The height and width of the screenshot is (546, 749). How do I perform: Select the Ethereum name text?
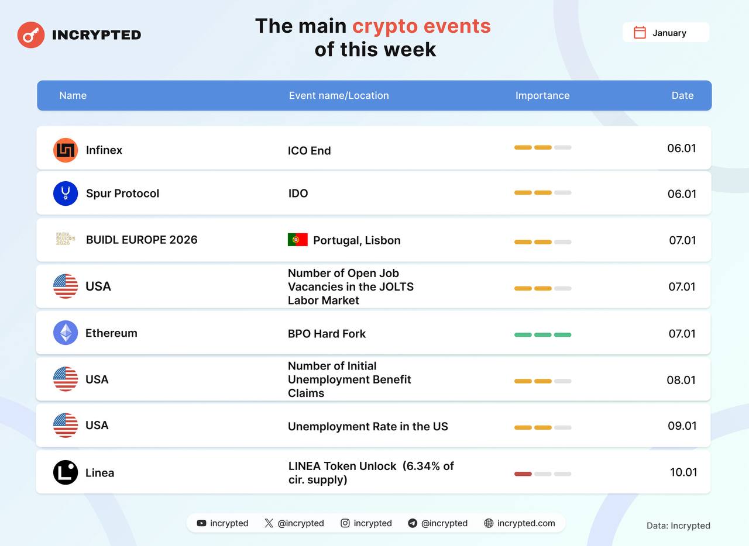click(111, 333)
